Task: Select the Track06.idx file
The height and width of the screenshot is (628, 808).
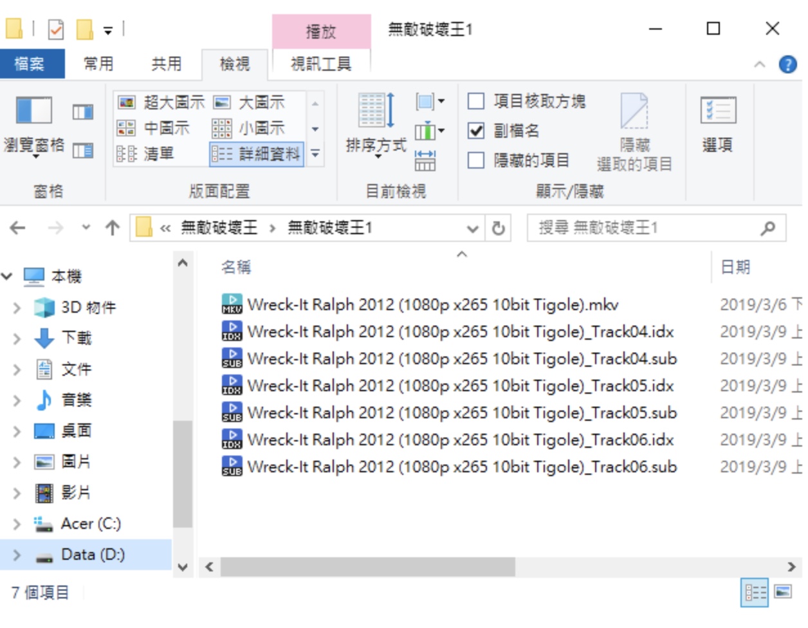Action: click(447, 439)
